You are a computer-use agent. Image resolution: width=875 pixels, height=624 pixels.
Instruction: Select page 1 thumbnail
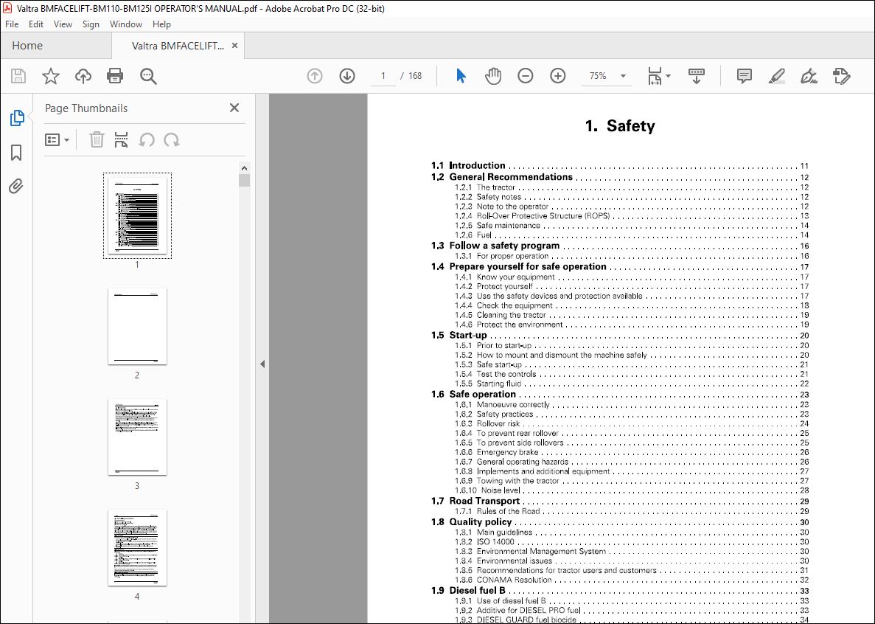pyautogui.click(x=137, y=215)
